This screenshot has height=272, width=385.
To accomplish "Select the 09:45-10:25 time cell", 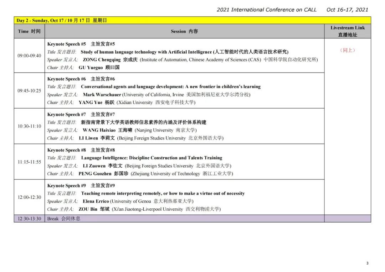I will (29, 91).
